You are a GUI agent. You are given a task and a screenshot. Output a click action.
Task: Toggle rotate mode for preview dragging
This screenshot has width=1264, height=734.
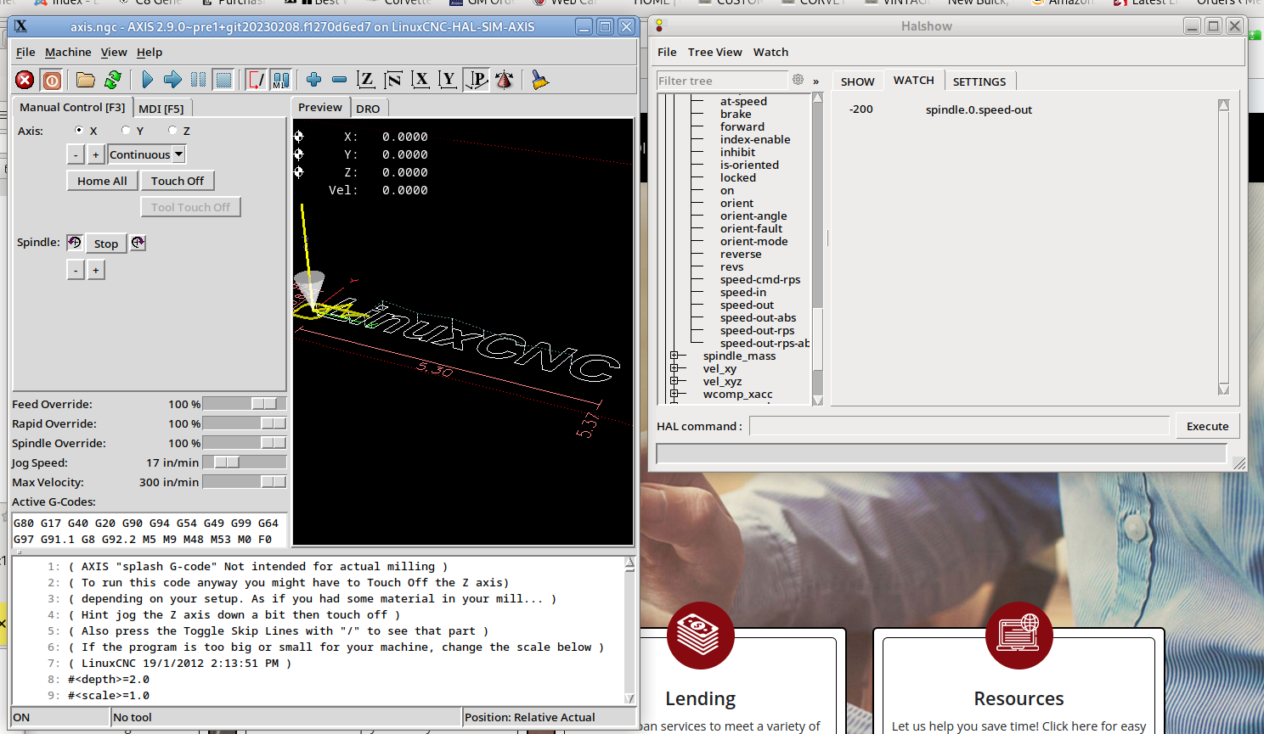[x=505, y=80]
